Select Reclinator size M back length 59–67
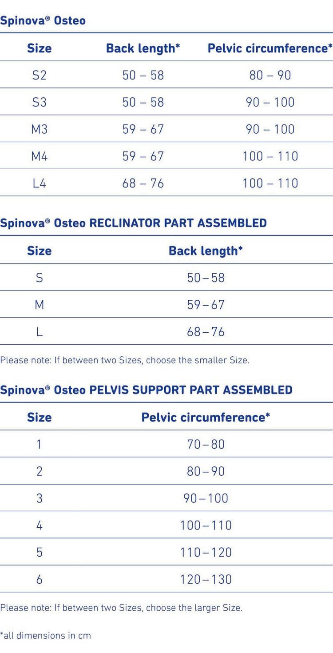 click(206, 305)
